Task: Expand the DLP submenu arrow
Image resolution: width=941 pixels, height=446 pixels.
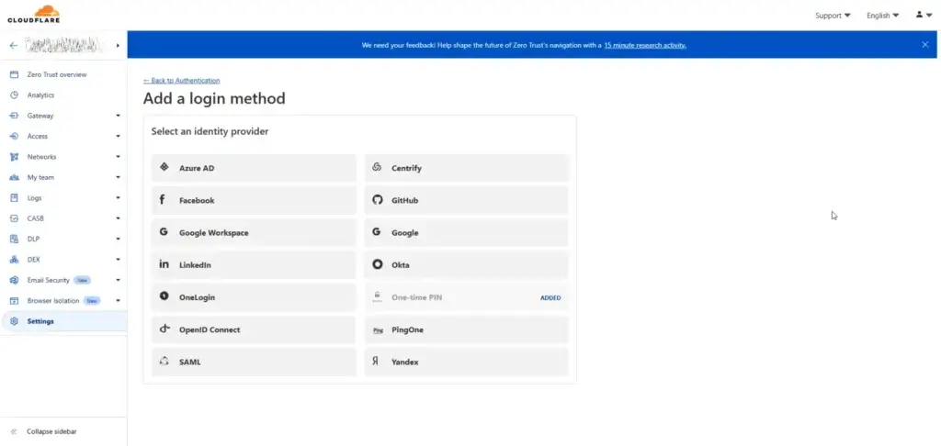Action: tap(119, 240)
